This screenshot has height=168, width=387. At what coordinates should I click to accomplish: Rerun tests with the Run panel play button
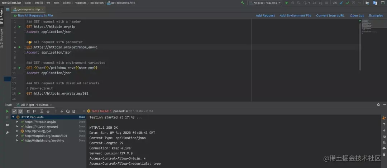pyautogui.click(x=7, y=111)
